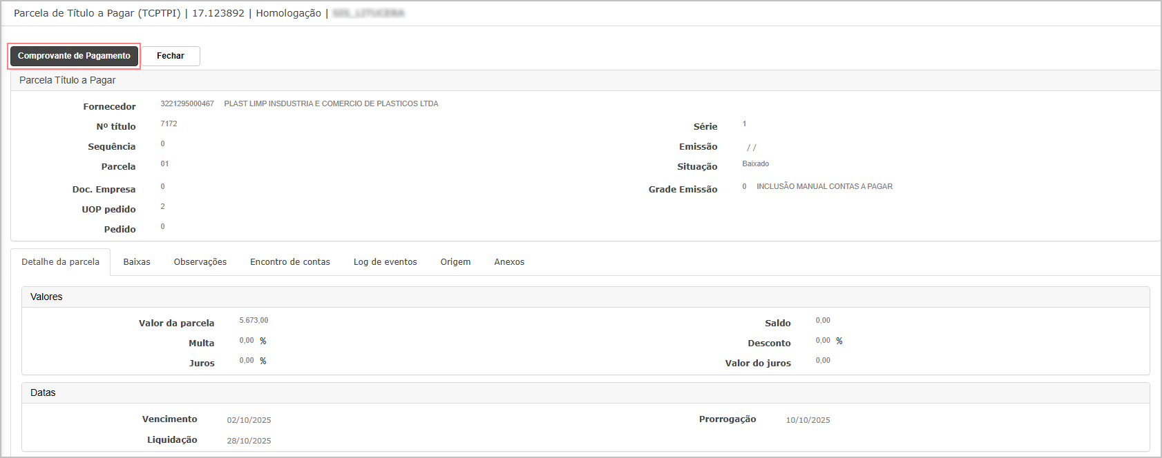Click the percent icon next to Multa
The width and height of the screenshot is (1162, 458).
coord(263,341)
